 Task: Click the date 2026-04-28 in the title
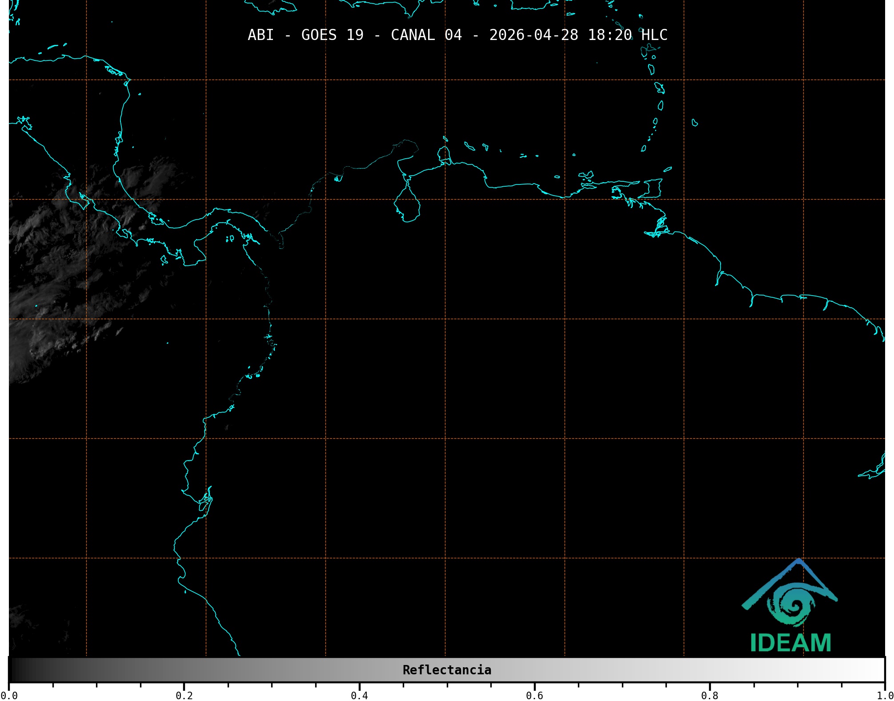point(533,35)
